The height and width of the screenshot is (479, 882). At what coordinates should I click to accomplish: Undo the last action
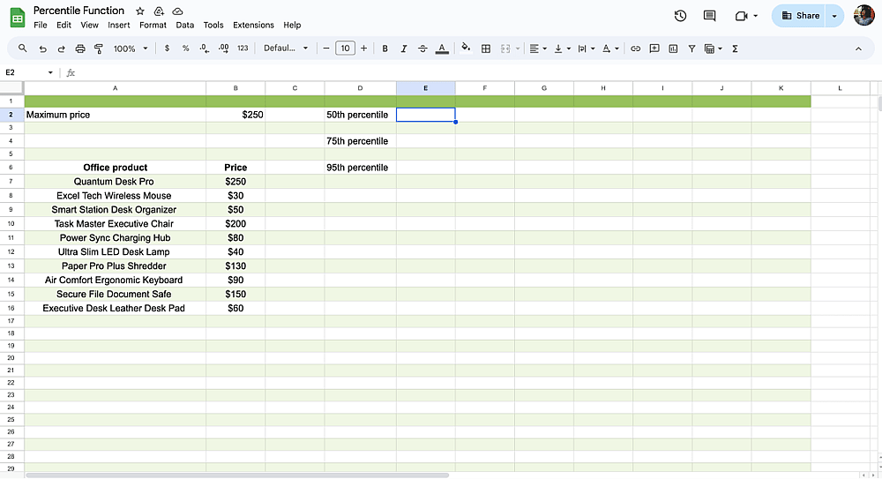pyautogui.click(x=42, y=49)
